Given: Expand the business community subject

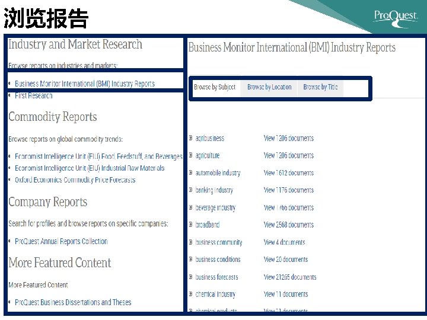Looking at the screenshot, I should pyautogui.click(x=190, y=242).
